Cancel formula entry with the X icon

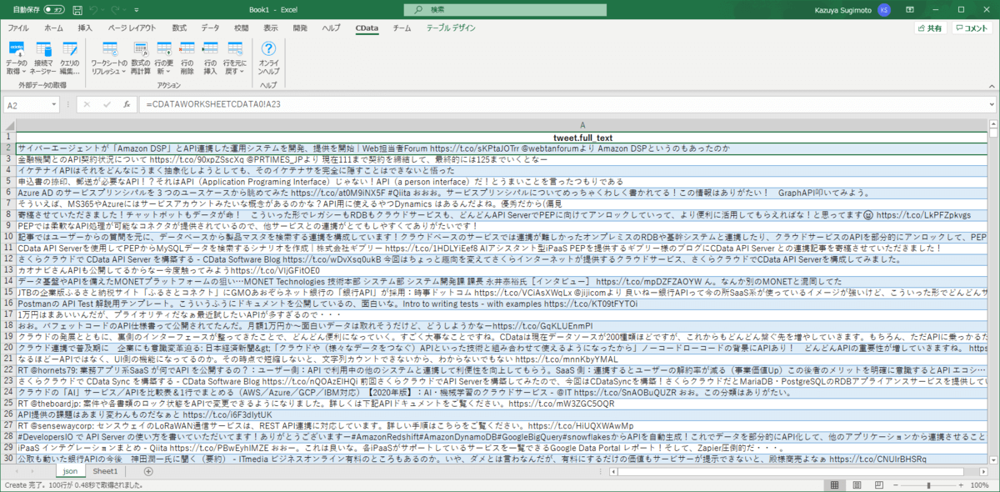tap(88, 105)
